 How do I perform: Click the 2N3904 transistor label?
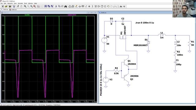point(132,64)
